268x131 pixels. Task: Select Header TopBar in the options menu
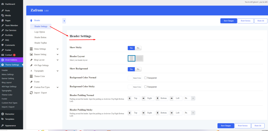[41, 43]
